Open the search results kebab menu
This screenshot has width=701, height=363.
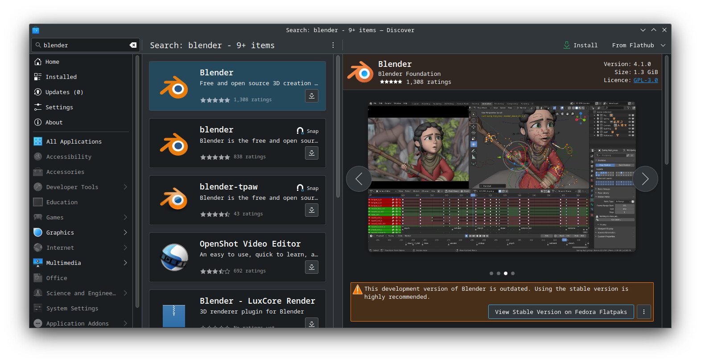pyautogui.click(x=333, y=45)
